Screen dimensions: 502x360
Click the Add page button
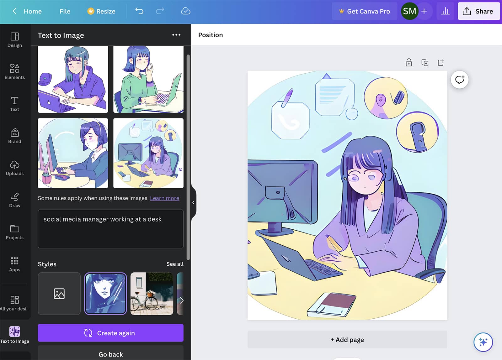coord(347,340)
